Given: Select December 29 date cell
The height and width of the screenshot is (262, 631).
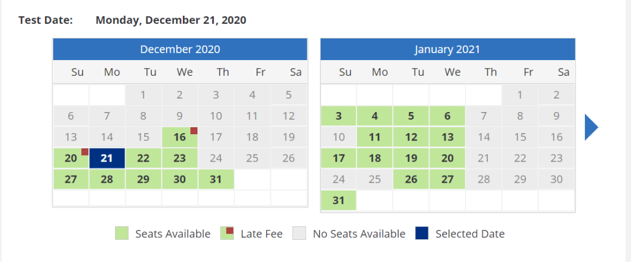Looking at the screenshot, I should [x=143, y=179].
